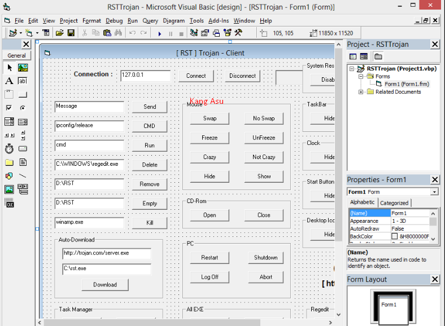
Task: Toggle Folders in the Project panel
Action: (x=378, y=56)
